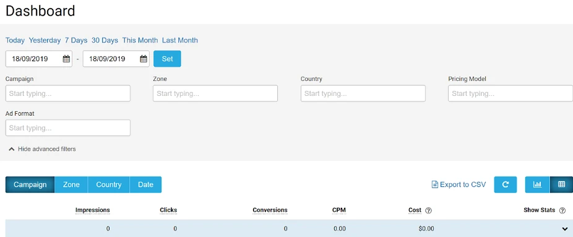Select This Month date range
This screenshot has width=573, height=237.
(x=140, y=40)
